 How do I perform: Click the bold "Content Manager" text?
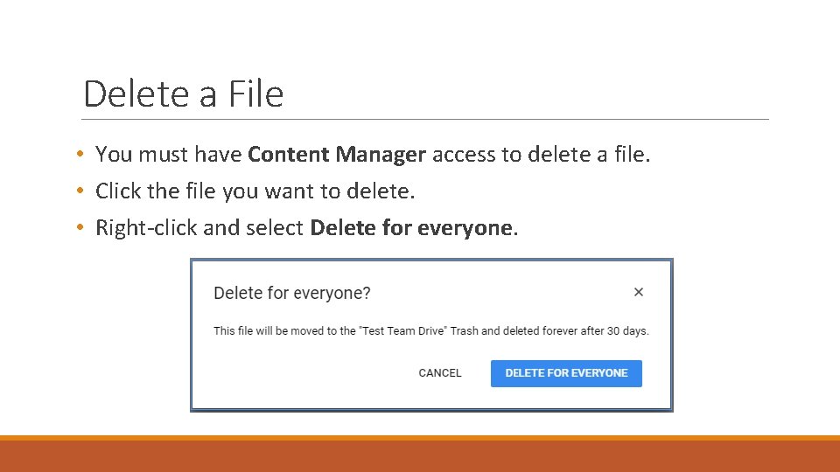pyautogui.click(x=337, y=155)
